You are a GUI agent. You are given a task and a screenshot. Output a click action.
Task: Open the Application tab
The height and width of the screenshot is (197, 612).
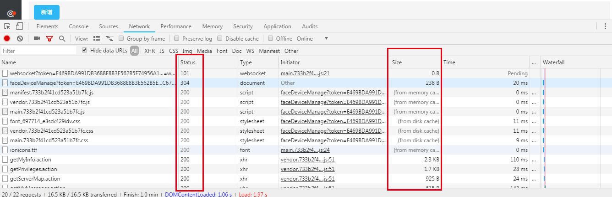tap(277, 26)
